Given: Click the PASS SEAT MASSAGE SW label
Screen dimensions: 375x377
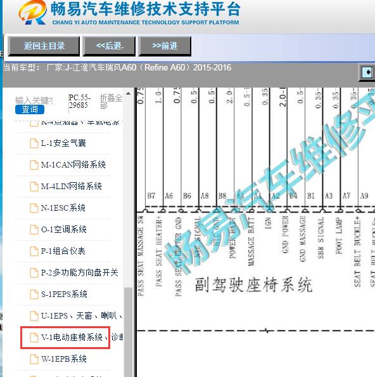Looking at the screenshot, I should [141, 255].
